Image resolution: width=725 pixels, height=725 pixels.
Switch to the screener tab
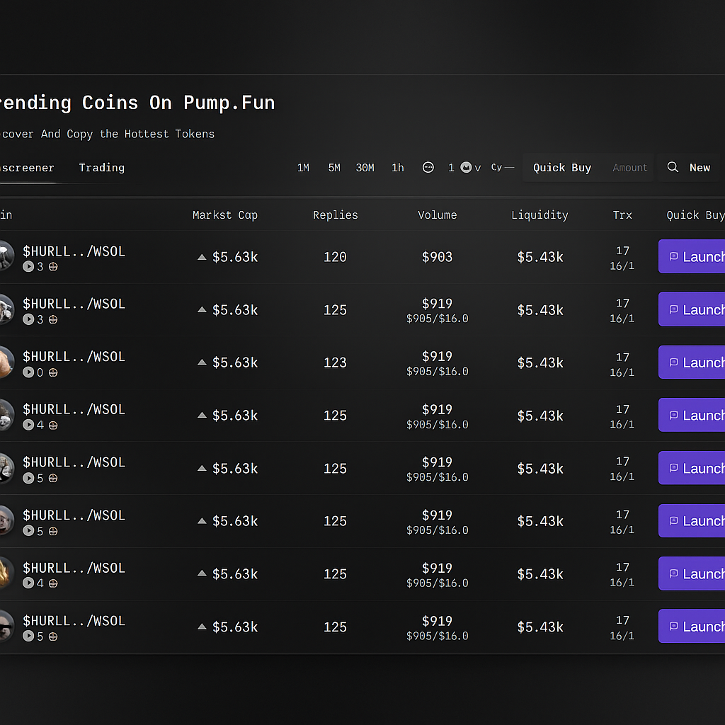click(27, 168)
